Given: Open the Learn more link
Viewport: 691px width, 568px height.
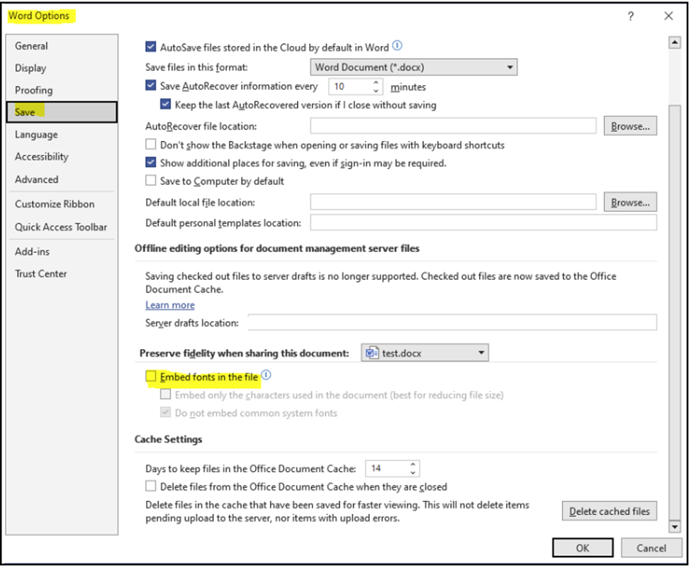Looking at the screenshot, I should coord(170,305).
